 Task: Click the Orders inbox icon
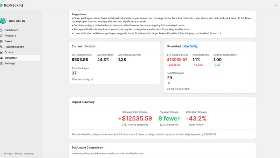click(1, 52)
